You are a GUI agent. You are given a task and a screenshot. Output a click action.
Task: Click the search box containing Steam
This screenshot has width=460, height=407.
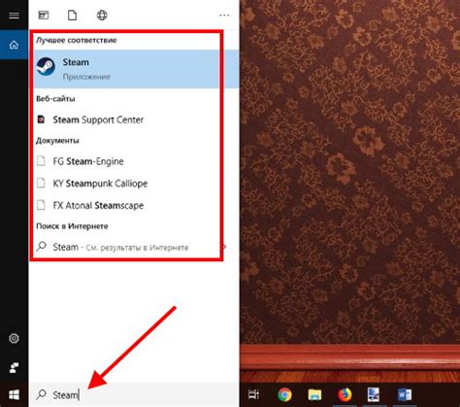tap(134, 394)
